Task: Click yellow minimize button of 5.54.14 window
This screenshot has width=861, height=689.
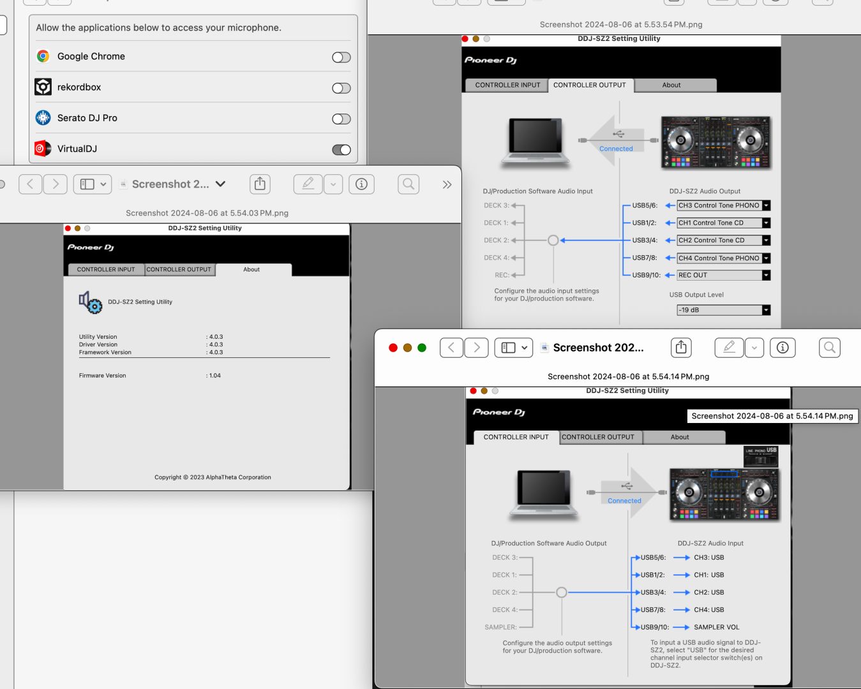Action: point(407,348)
